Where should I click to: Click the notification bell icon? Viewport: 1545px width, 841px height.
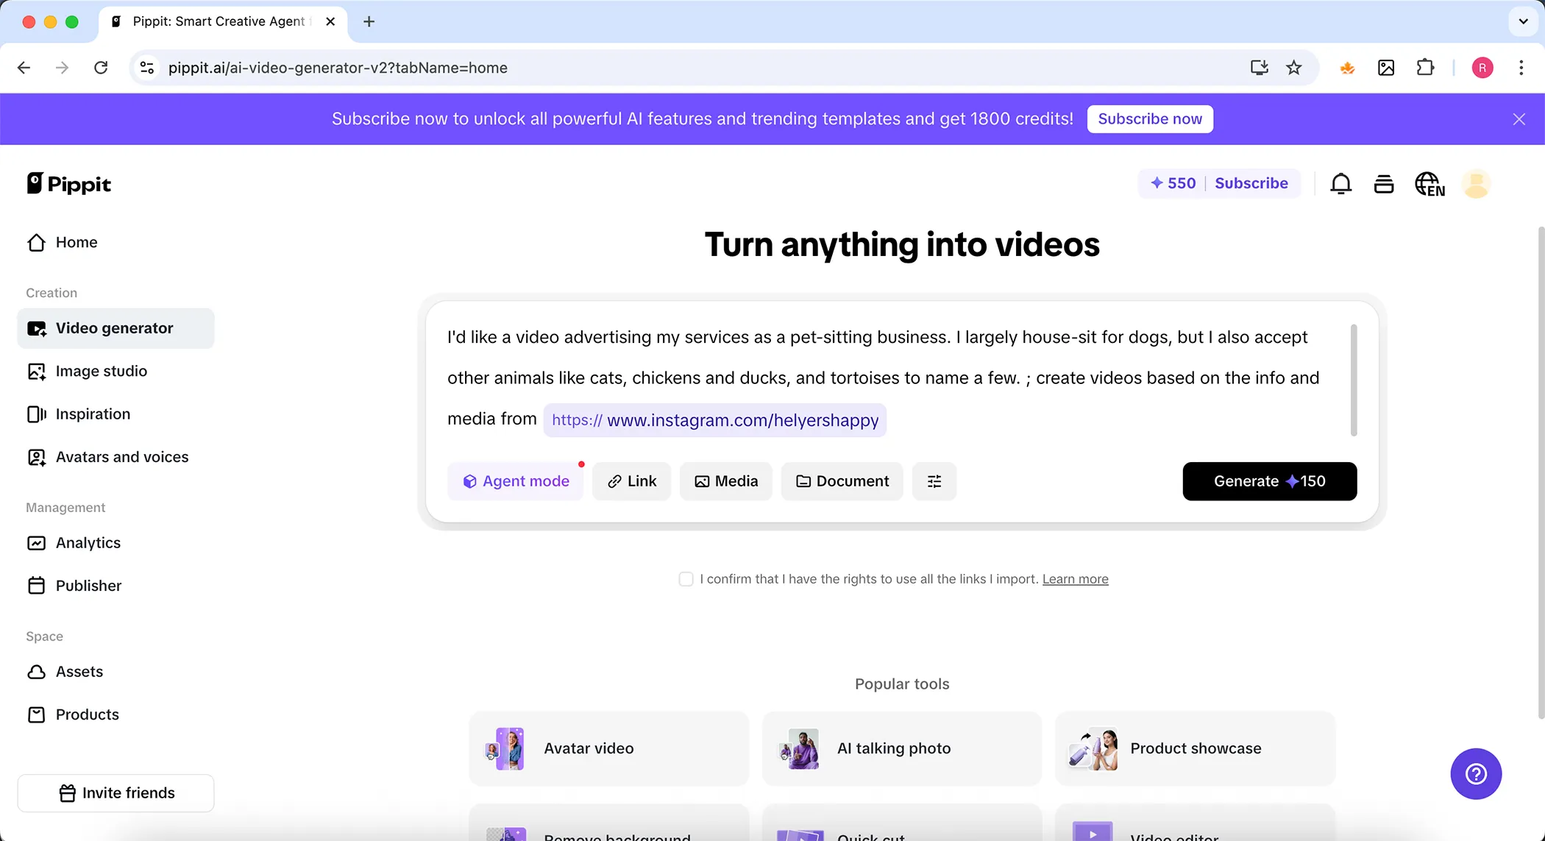[1340, 183]
